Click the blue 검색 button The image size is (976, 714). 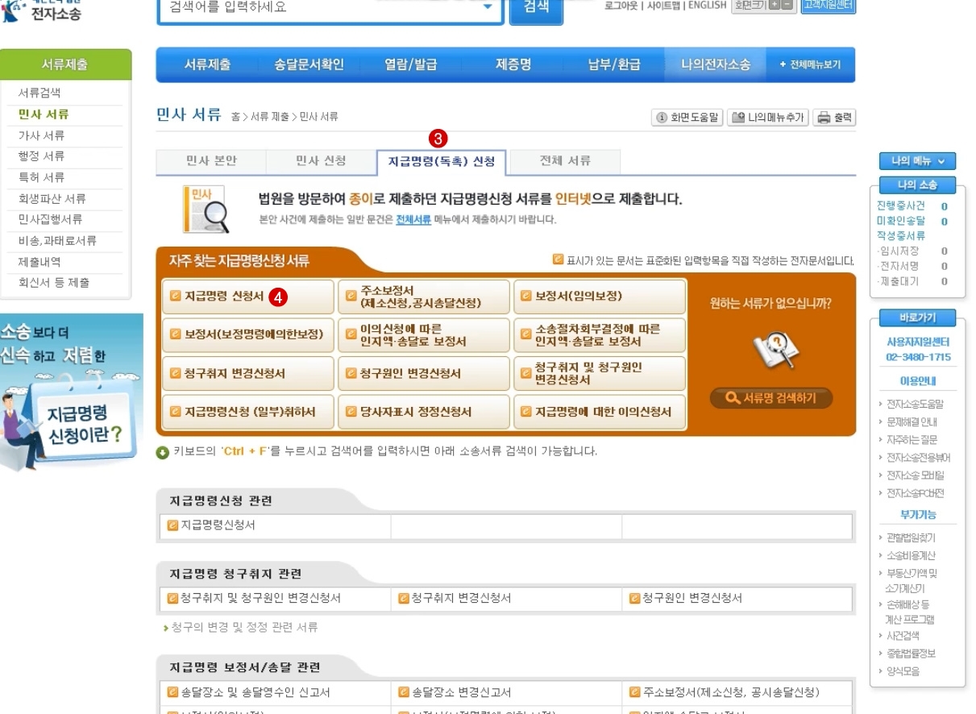[x=536, y=9]
